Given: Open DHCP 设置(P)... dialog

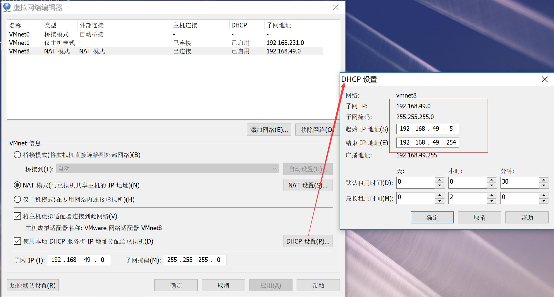Looking at the screenshot, I should tap(308, 241).
